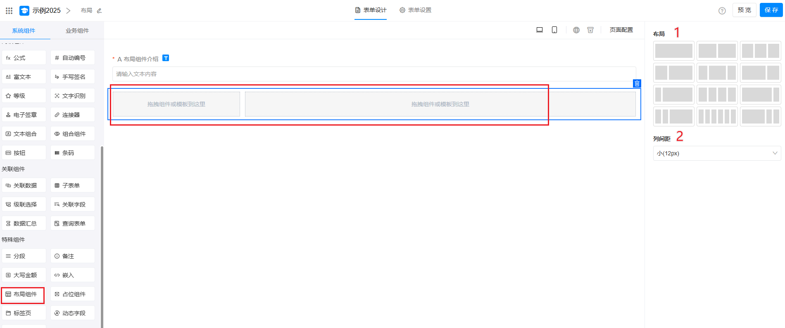This screenshot has width=785, height=328.
Task: Click the clear-form trash icon in toolbar
Action: click(590, 30)
